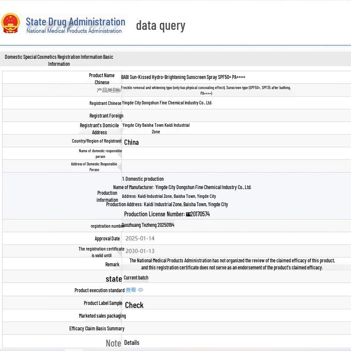Select the Domestic Special Cosmetics Registration Information tab
The image size is (351, 351).
[x=59, y=60]
